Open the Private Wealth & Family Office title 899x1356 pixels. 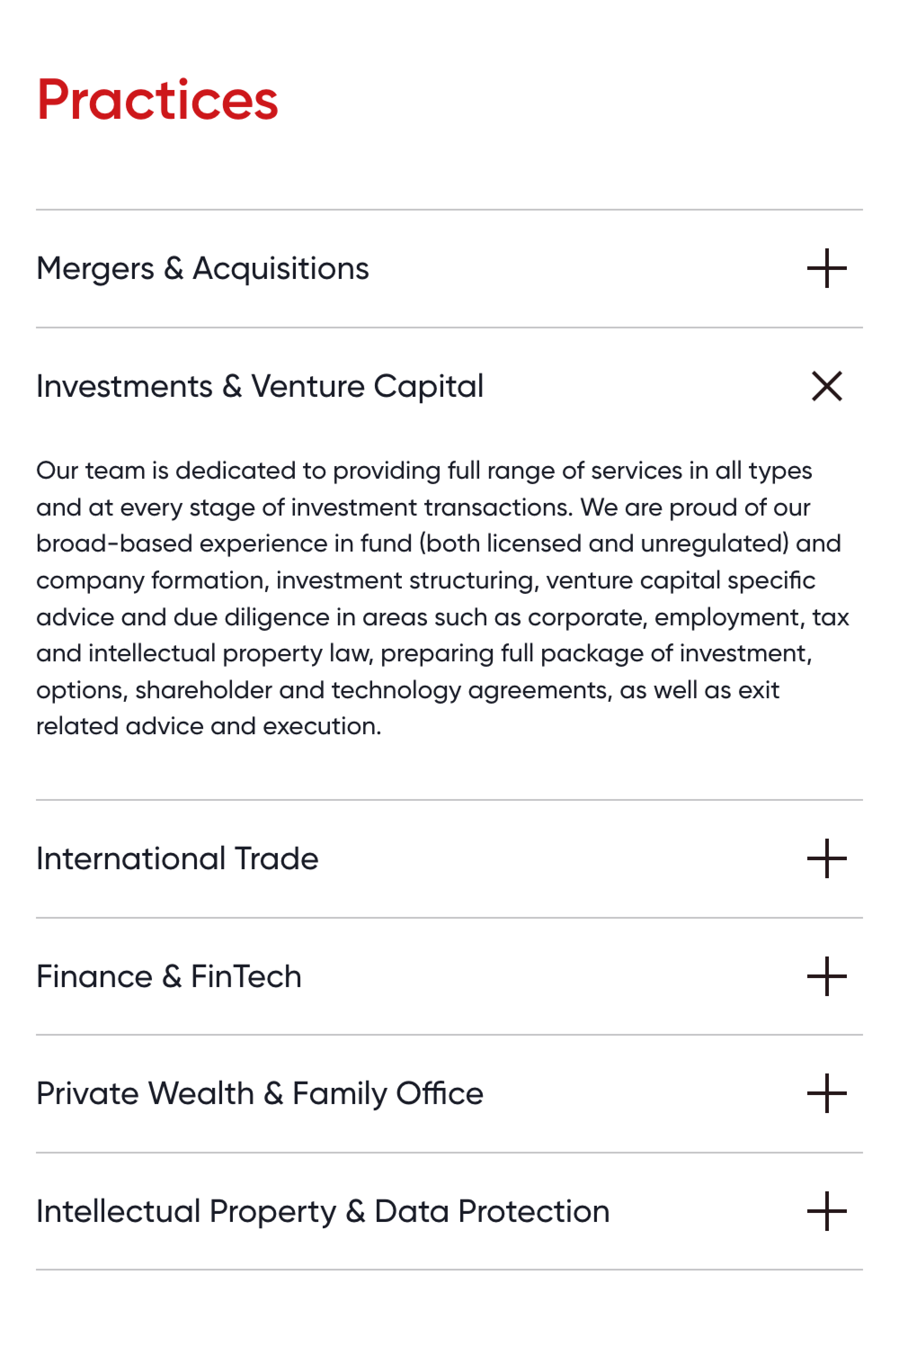pos(260,1093)
